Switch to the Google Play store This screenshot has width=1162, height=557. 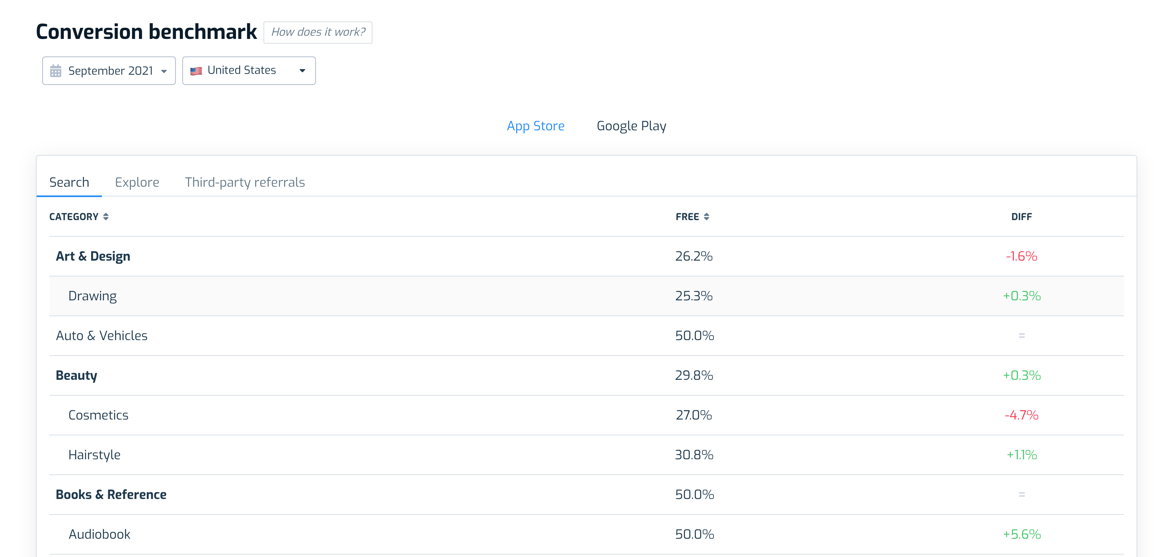coord(631,126)
